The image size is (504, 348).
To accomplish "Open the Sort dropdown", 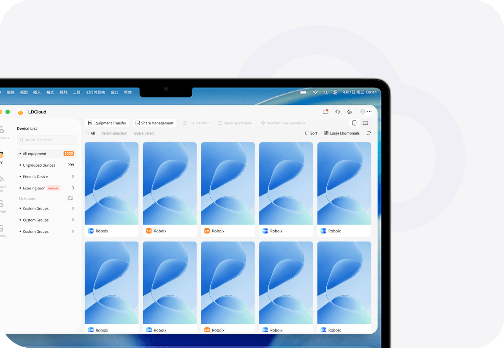I will (x=311, y=133).
